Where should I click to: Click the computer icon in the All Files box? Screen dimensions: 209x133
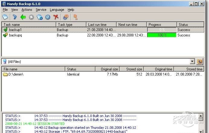tap(5, 61)
